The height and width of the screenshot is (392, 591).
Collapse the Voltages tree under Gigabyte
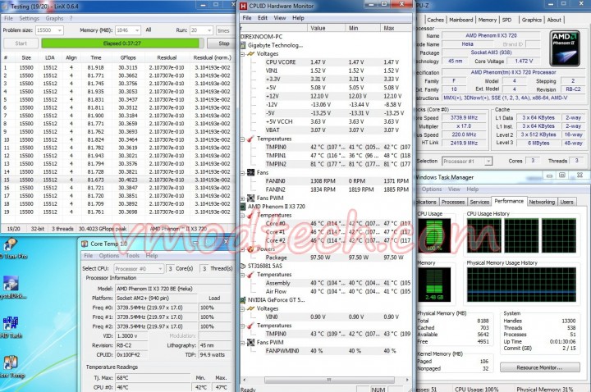coord(243,54)
